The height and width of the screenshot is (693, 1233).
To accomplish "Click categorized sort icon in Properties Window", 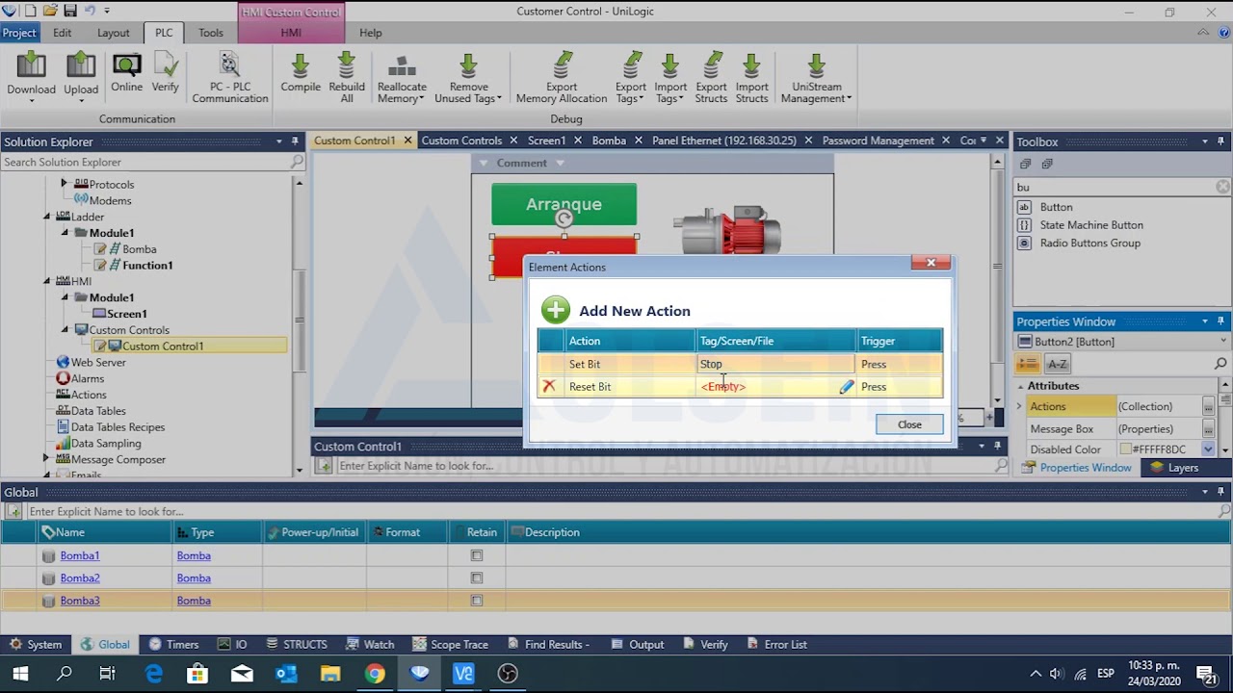I will [x=1028, y=363].
